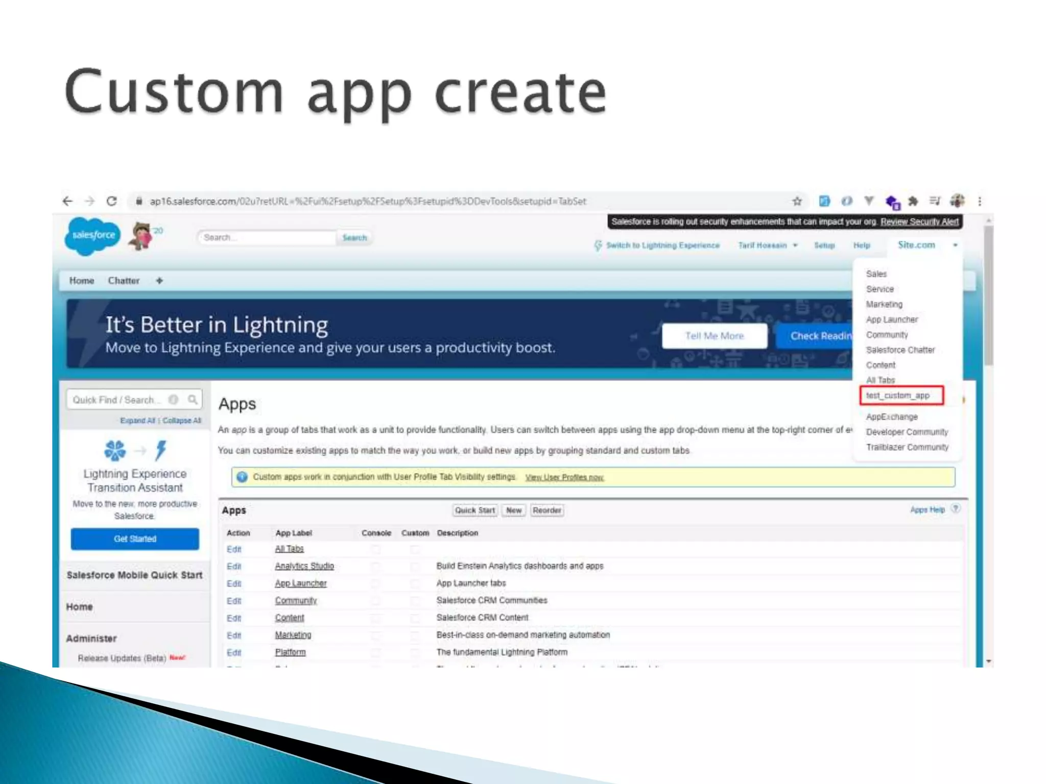Click the Apps Help question icon
The image size is (1046, 784).
tap(956, 509)
